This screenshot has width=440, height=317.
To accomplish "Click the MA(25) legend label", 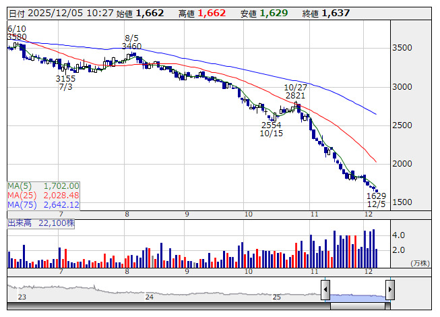I will click(x=43, y=196).
